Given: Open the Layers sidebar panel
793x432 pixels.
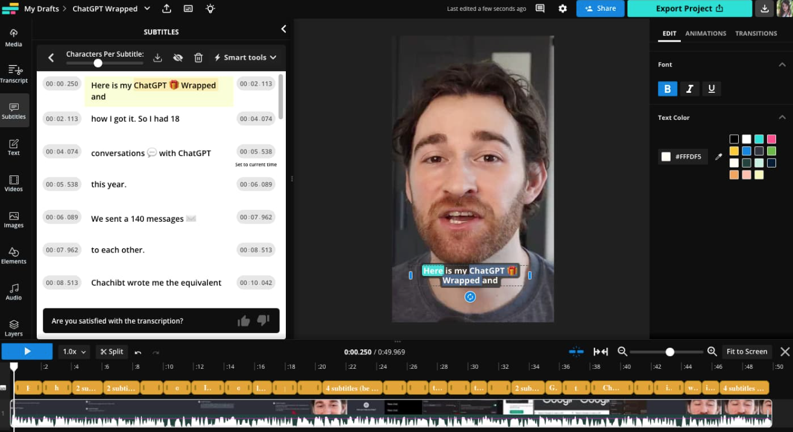Looking at the screenshot, I should point(14,327).
